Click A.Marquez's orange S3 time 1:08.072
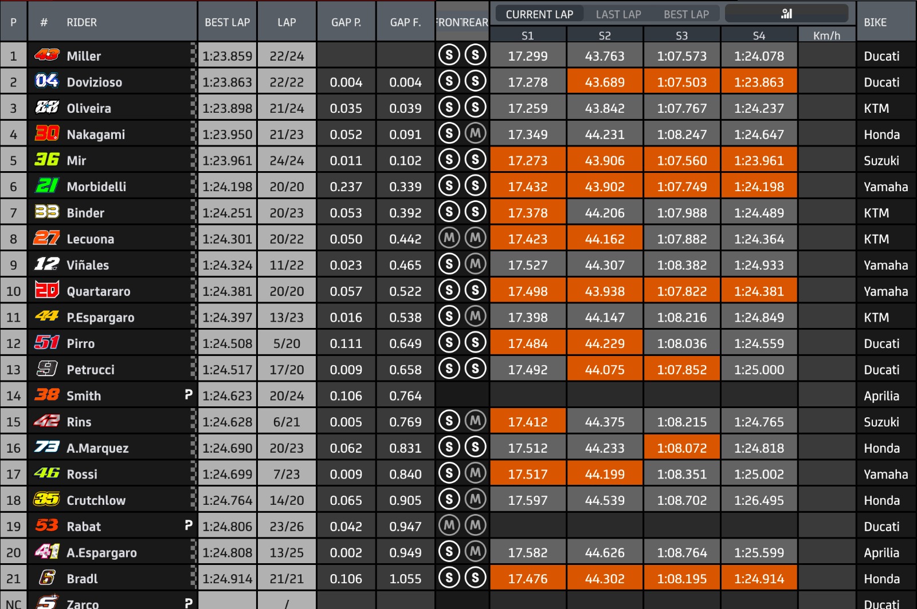Image resolution: width=917 pixels, height=609 pixels. click(681, 448)
